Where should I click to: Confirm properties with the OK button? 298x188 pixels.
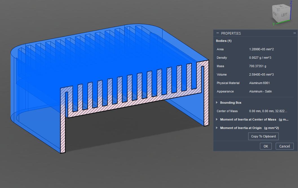click(266, 146)
